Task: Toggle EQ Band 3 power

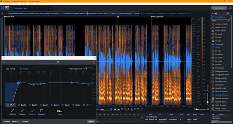Action: [x=40, y=105]
